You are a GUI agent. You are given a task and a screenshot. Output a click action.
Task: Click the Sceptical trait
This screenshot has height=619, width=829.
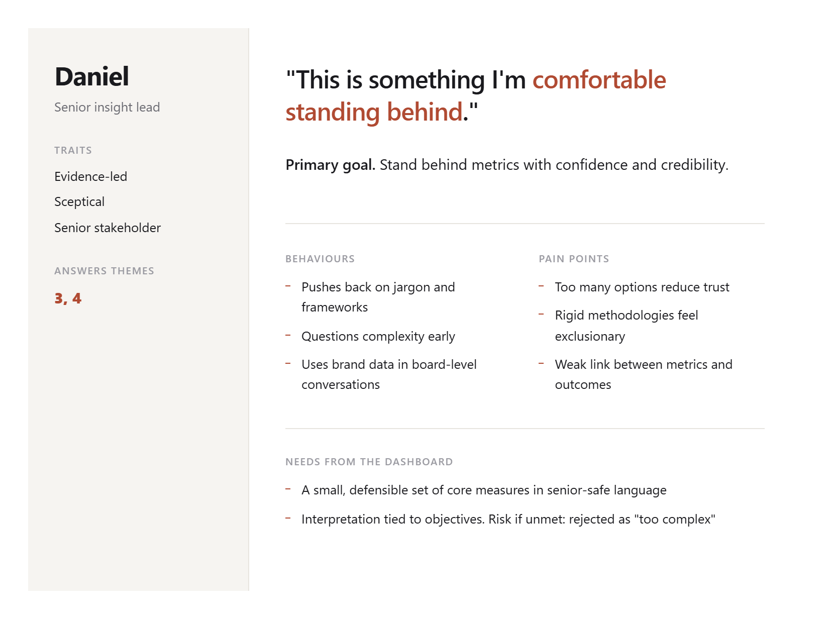coord(79,202)
